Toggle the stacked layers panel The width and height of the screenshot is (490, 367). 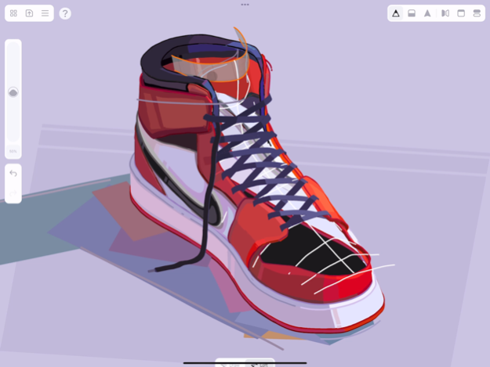pos(477,13)
